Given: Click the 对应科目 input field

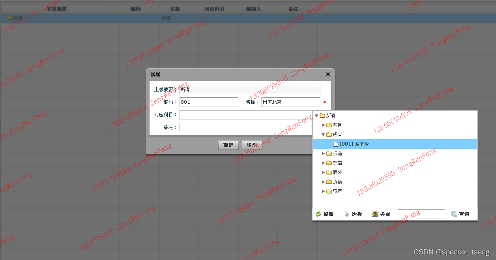Looking at the screenshot, I should click(x=246, y=115).
